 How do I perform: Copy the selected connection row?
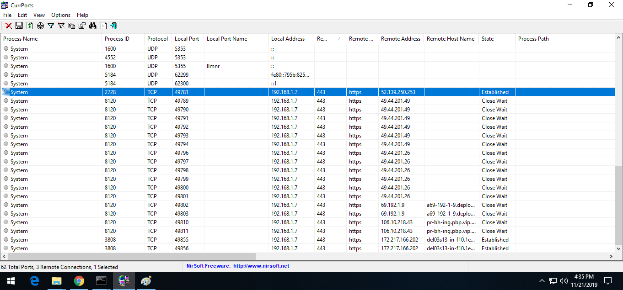pos(71,26)
